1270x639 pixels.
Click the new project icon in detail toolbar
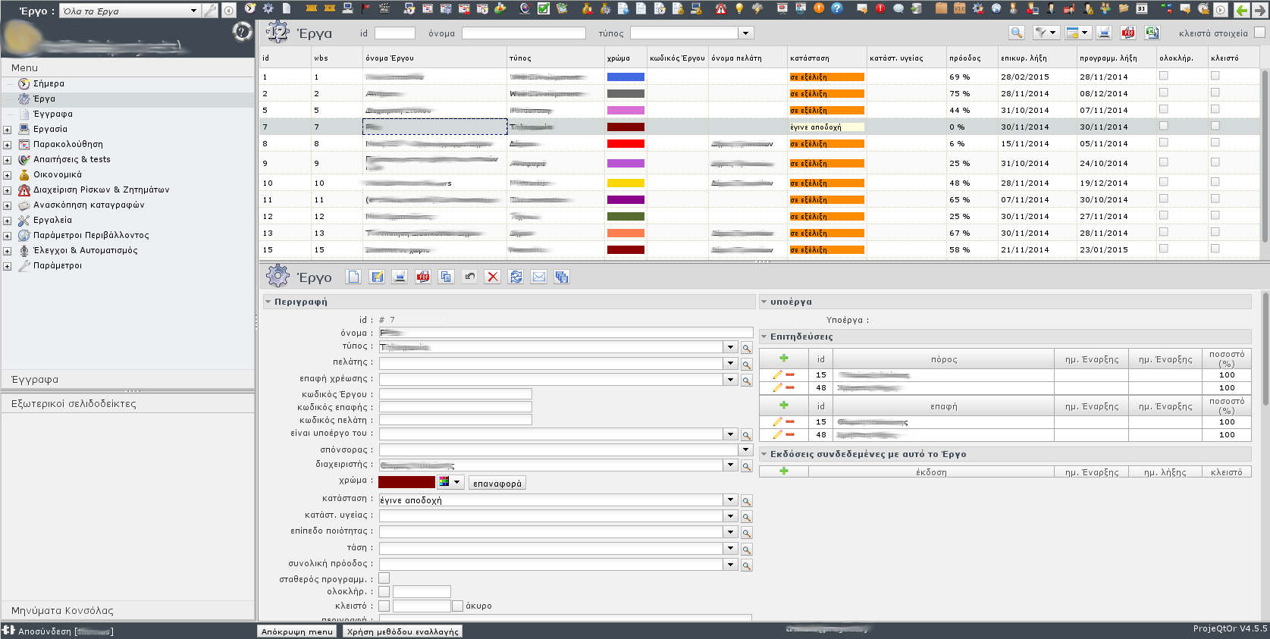tap(353, 277)
